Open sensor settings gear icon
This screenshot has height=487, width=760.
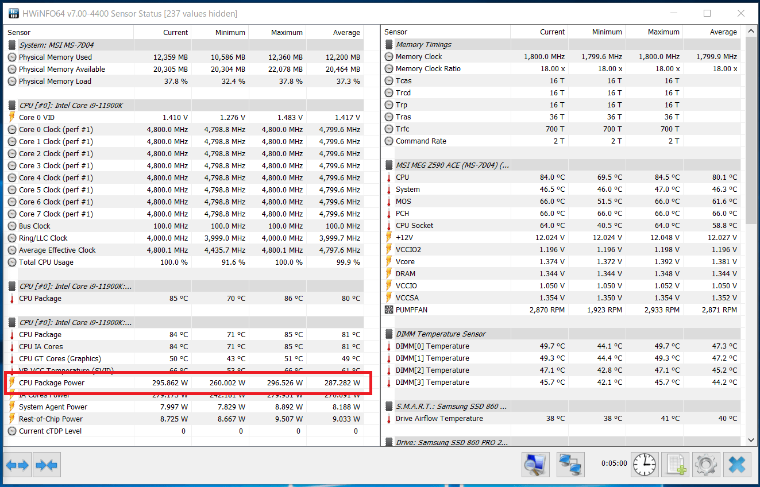point(705,464)
